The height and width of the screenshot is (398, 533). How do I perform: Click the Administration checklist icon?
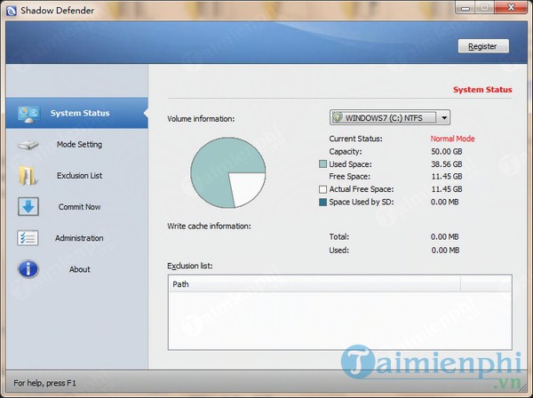pos(28,238)
